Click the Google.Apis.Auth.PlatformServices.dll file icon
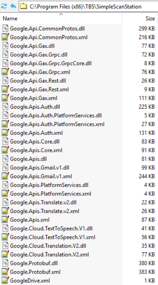Image resolution: width=158 pixels, height=285 pixels. click(5, 116)
